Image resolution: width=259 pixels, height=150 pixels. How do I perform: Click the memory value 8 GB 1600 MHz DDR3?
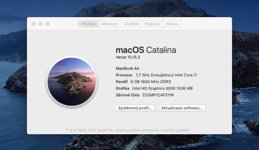click(x=150, y=82)
